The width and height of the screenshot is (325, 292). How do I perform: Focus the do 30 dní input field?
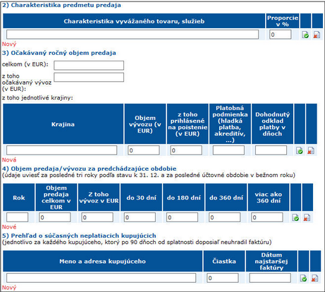(140, 217)
